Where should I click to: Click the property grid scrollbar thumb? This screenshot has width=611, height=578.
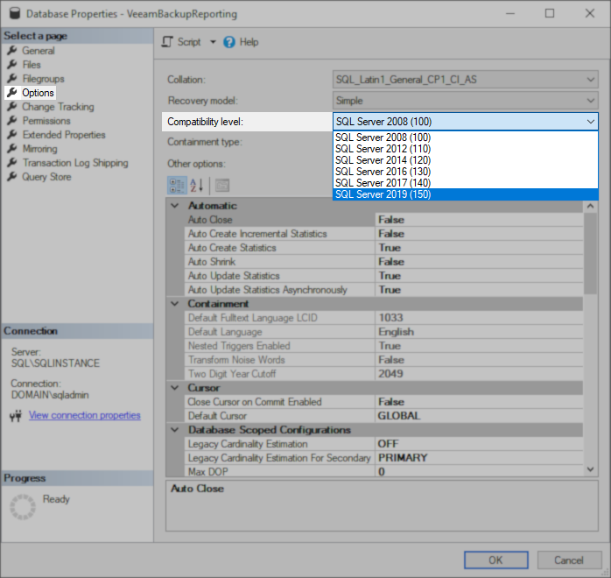tap(590, 253)
